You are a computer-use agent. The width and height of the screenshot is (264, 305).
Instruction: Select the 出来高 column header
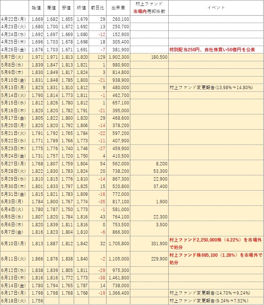pos(118,8)
